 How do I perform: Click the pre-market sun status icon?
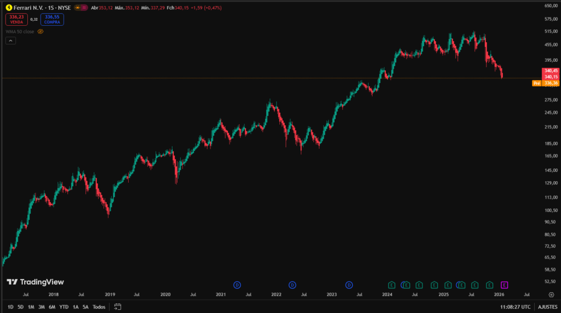click(x=78, y=8)
